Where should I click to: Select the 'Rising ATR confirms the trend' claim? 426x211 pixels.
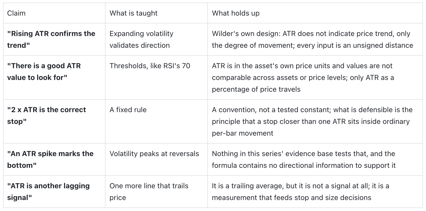(51, 39)
